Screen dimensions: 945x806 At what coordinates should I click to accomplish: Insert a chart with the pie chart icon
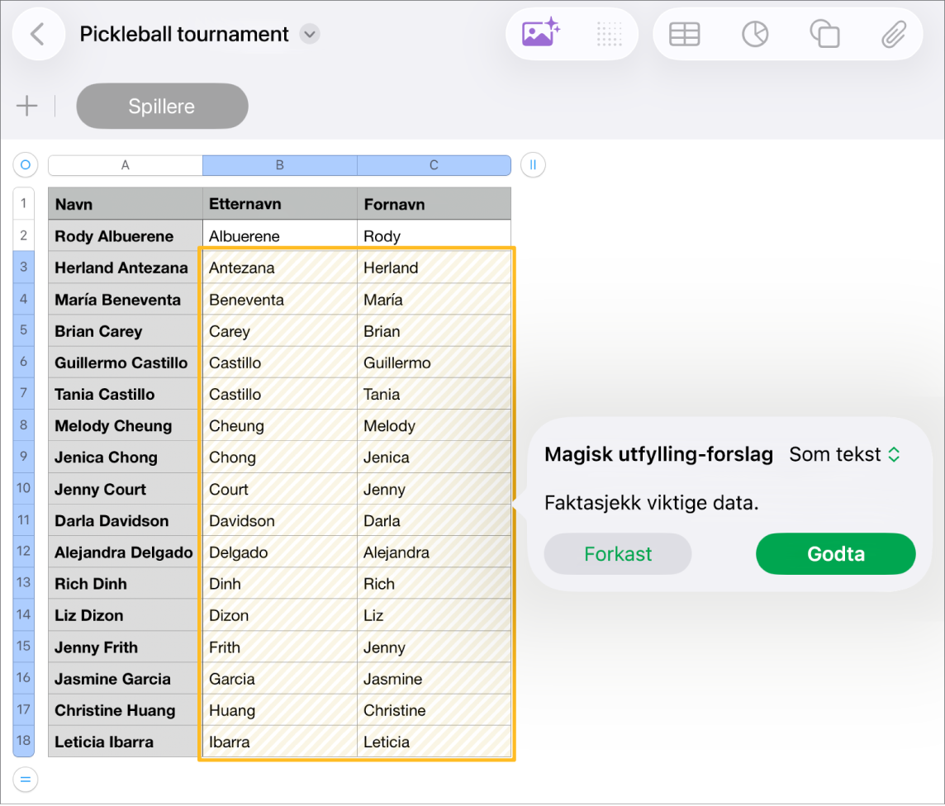754,35
